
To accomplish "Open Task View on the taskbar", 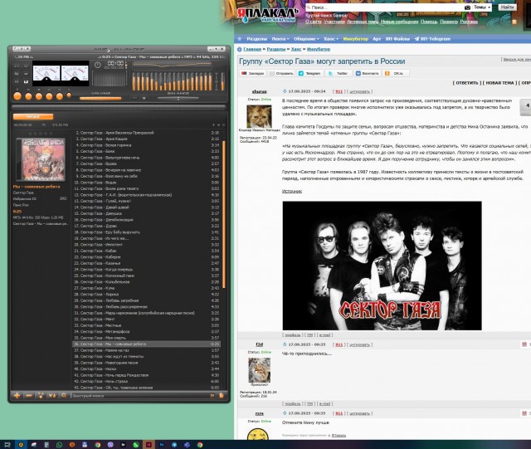I will tap(7, 445).
